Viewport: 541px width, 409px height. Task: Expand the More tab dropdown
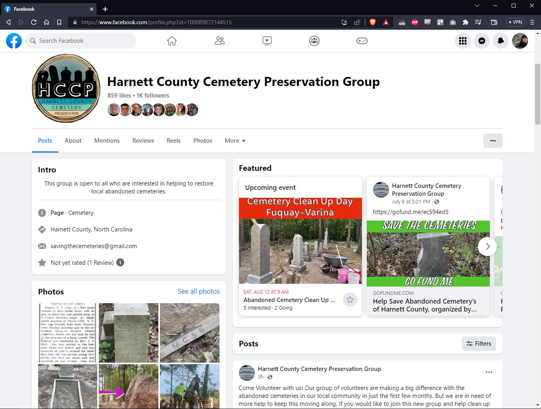click(x=235, y=141)
